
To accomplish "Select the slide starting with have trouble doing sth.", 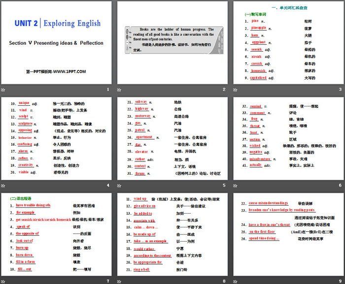I will pos(56,234).
